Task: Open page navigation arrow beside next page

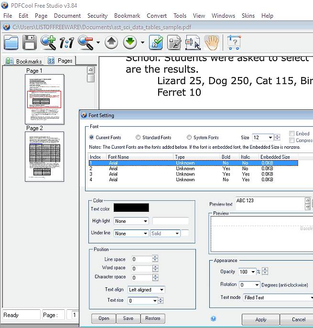Action: [142, 43]
